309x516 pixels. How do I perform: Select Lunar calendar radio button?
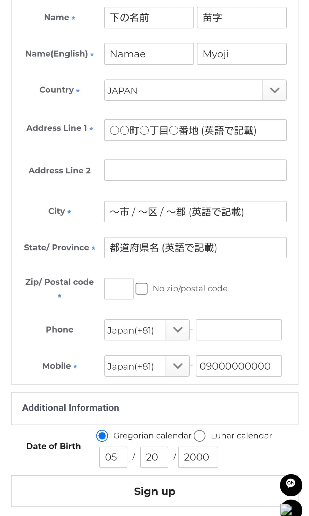click(x=200, y=436)
